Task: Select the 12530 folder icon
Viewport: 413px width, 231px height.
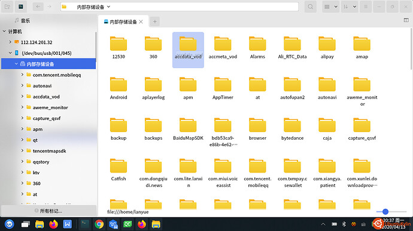Action: [119, 44]
